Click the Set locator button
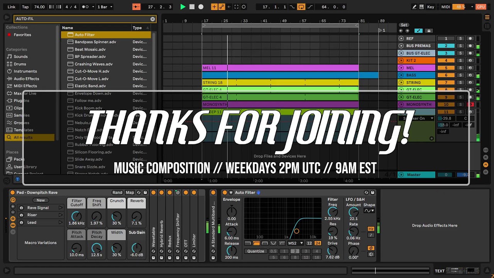494x278 pixels. pyautogui.click(x=404, y=25)
